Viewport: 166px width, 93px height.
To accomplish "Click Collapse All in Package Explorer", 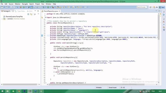I will click(28, 14).
